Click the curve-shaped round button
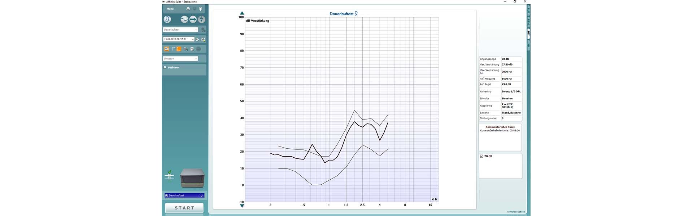The height and width of the screenshot is (216, 693). click(x=184, y=19)
